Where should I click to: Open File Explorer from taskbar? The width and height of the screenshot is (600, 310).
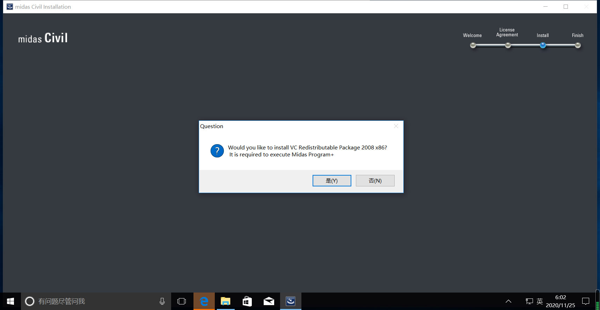[x=226, y=301]
